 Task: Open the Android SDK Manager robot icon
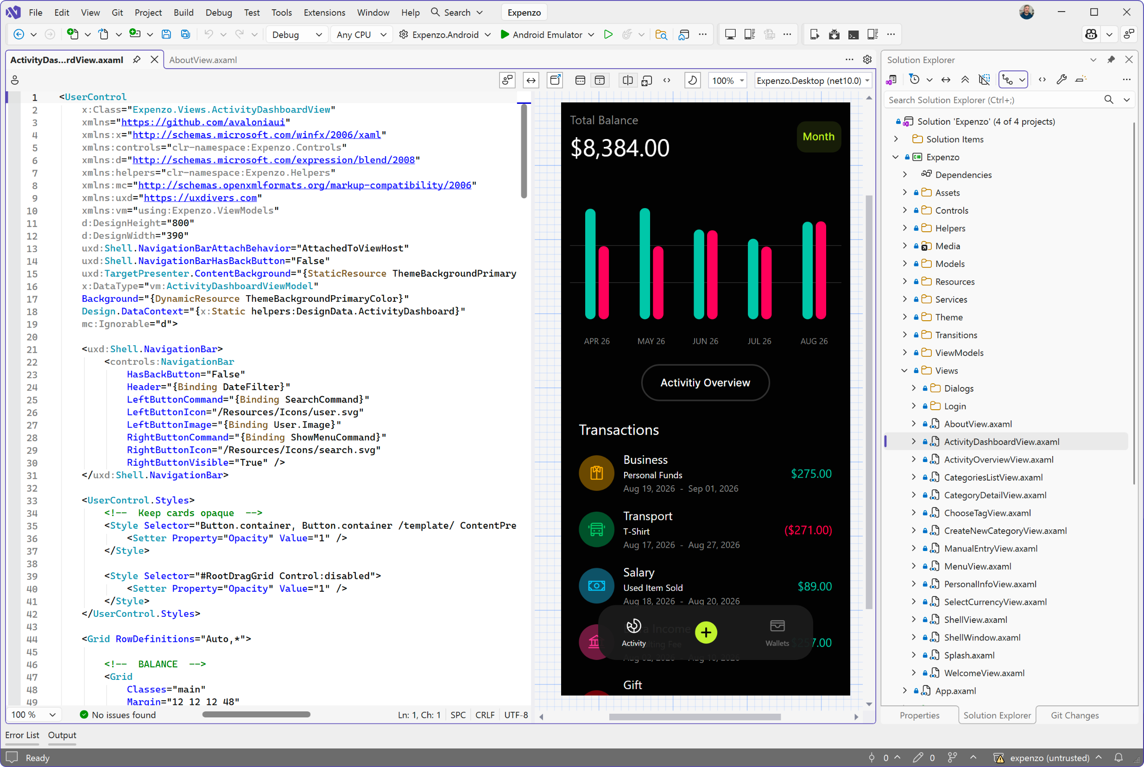tap(834, 34)
